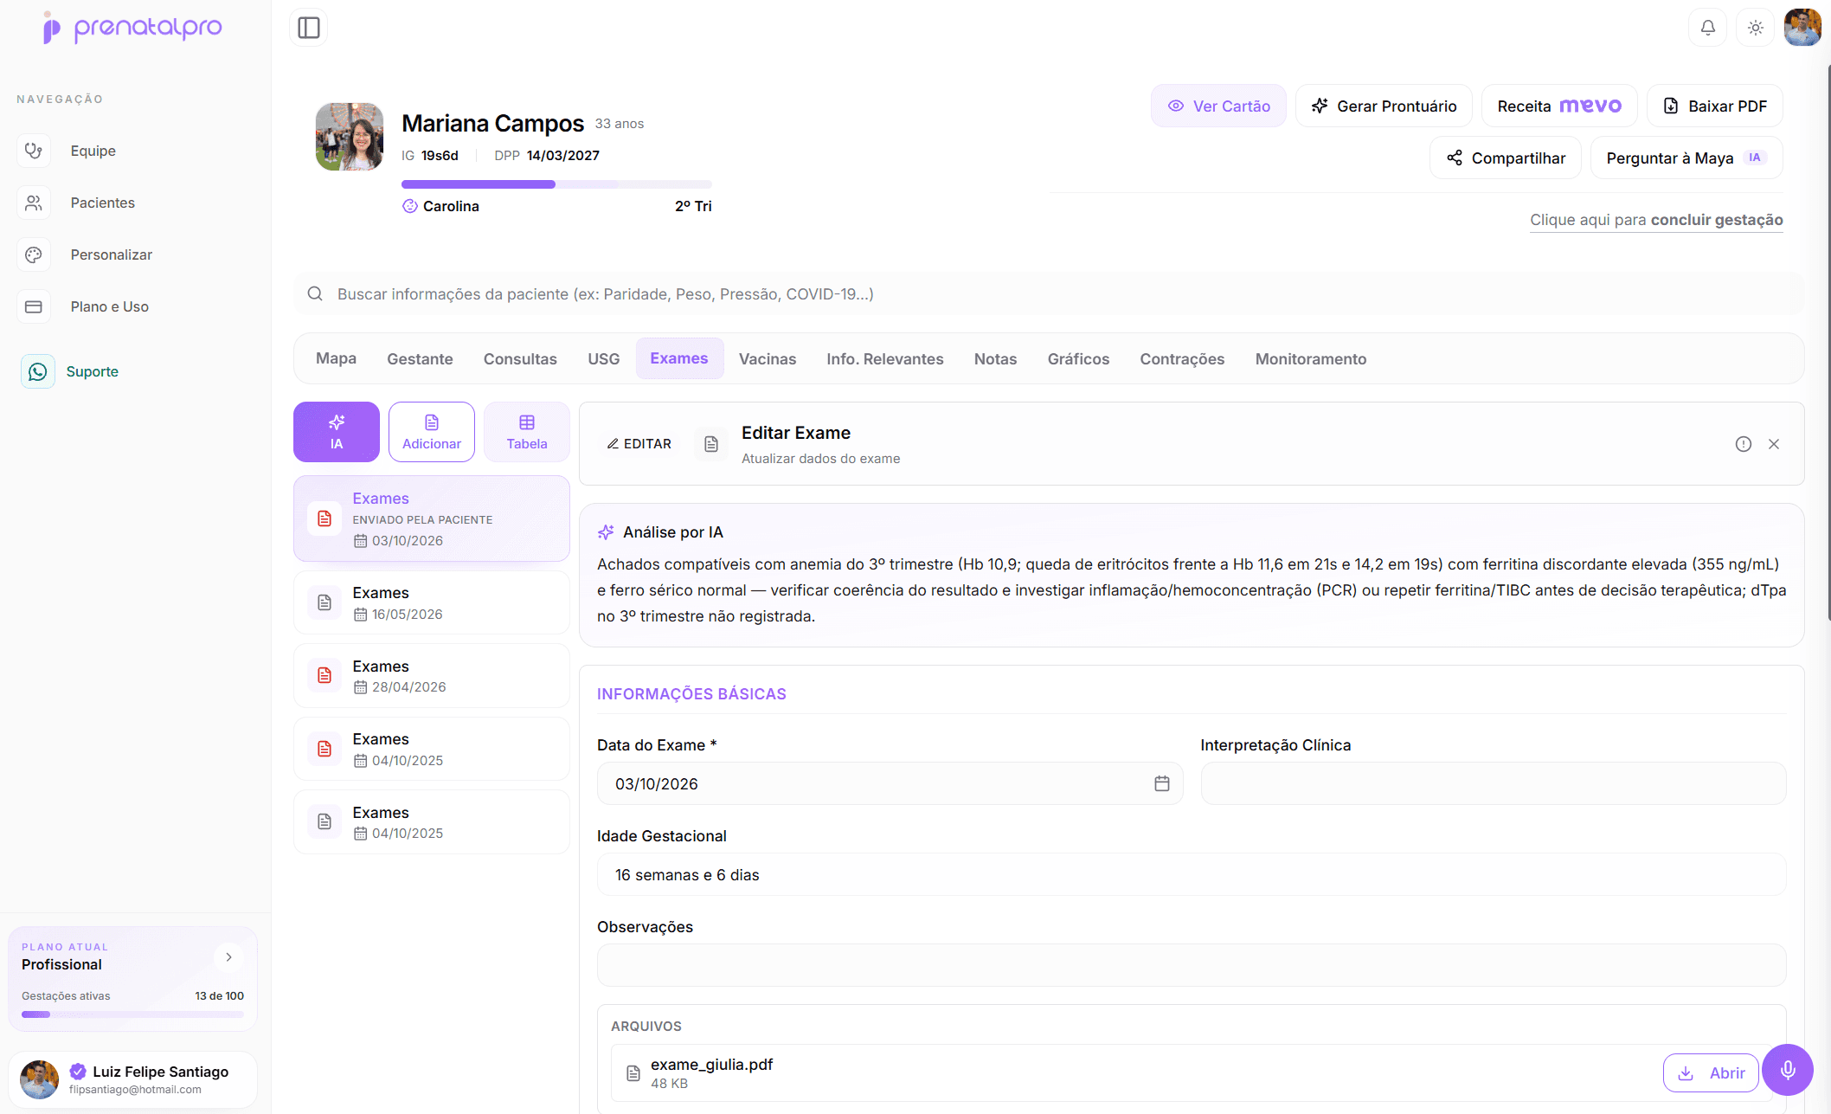Open calendar picker for Data do Exame
The height and width of the screenshot is (1114, 1831).
pyautogui.click(x=1161, y=783)
